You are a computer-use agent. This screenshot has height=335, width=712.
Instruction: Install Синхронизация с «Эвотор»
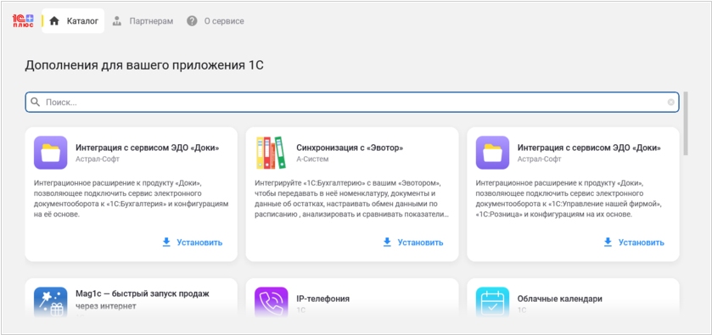click(413, 243)
